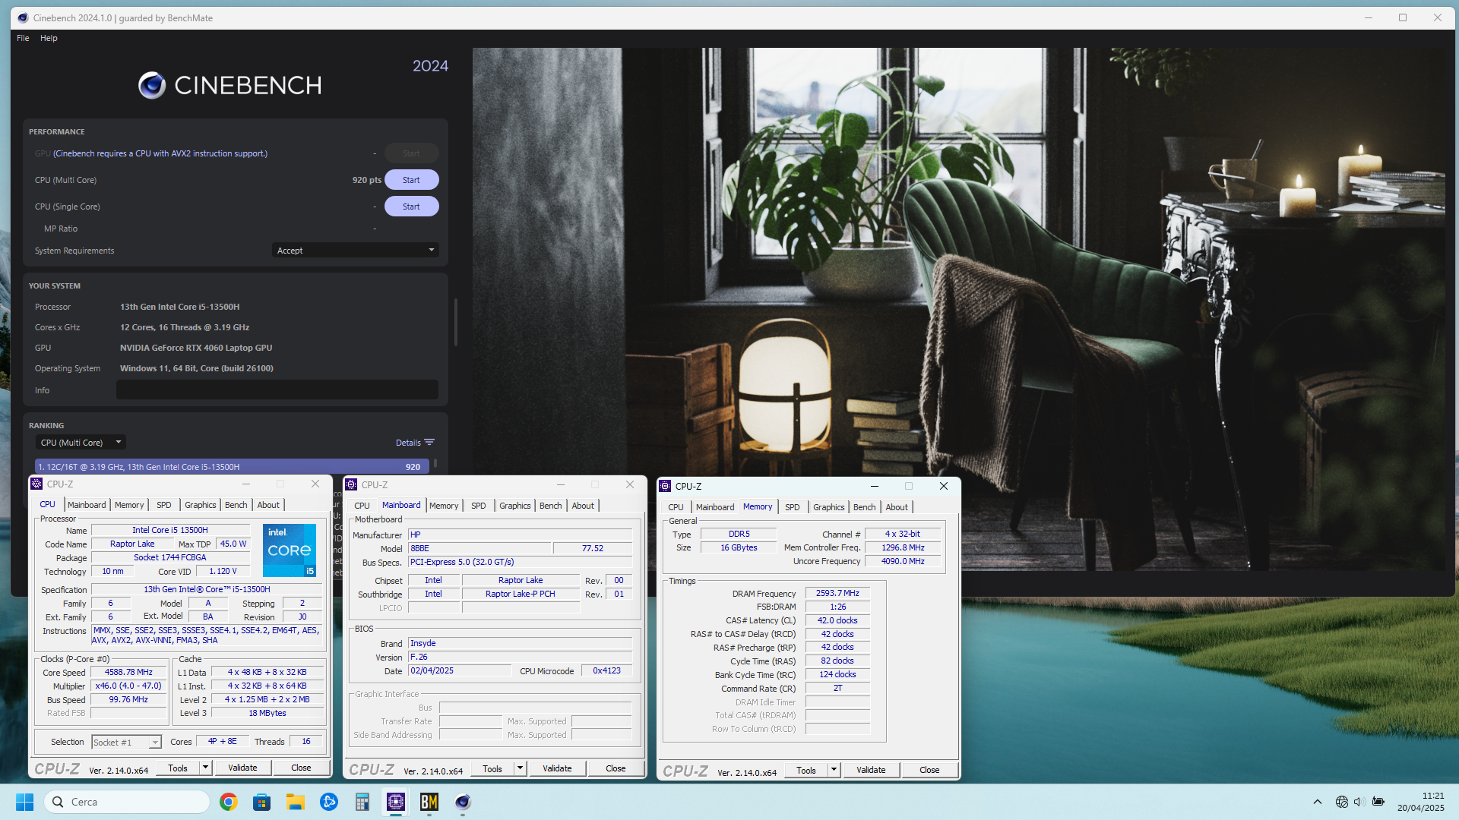Image resolution: width=1459 pixels, height=820 pixels.
Task: Click Validate in first CPU-Z window
Action: pyautogui.click(x=242, y=768)
